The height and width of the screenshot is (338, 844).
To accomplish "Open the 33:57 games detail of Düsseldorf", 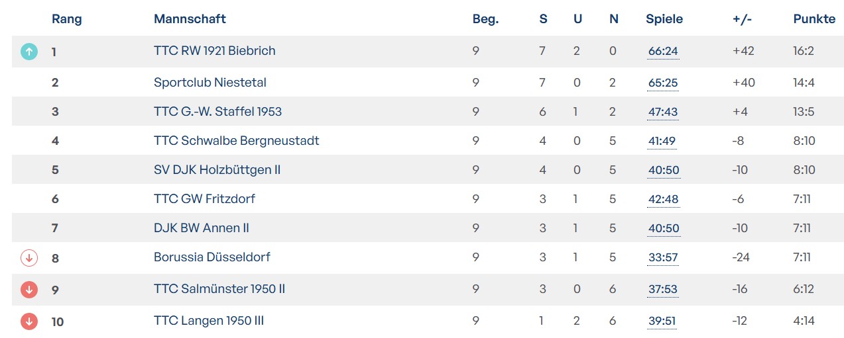I will point(663,258).
